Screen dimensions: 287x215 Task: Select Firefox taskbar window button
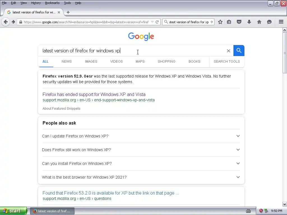(x=52, y=211)
